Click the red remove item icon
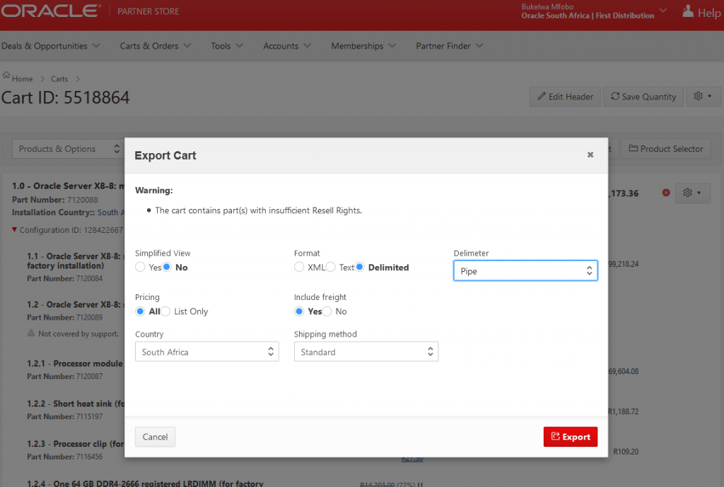Screen dimensions: 724x487 [665, 193]
